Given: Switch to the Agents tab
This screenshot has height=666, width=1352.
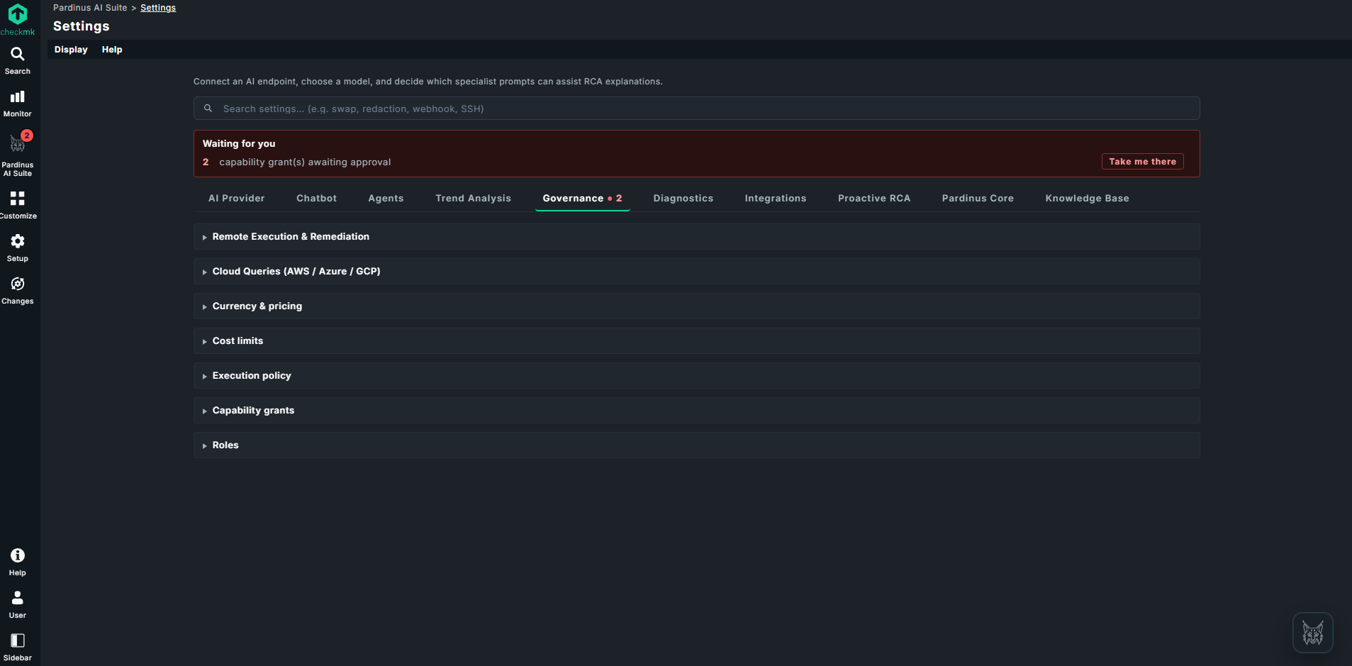Looking at the screenshot, I should 386,199.
